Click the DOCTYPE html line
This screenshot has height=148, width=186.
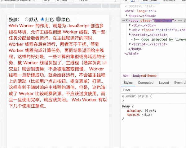[x=139, y=6]
